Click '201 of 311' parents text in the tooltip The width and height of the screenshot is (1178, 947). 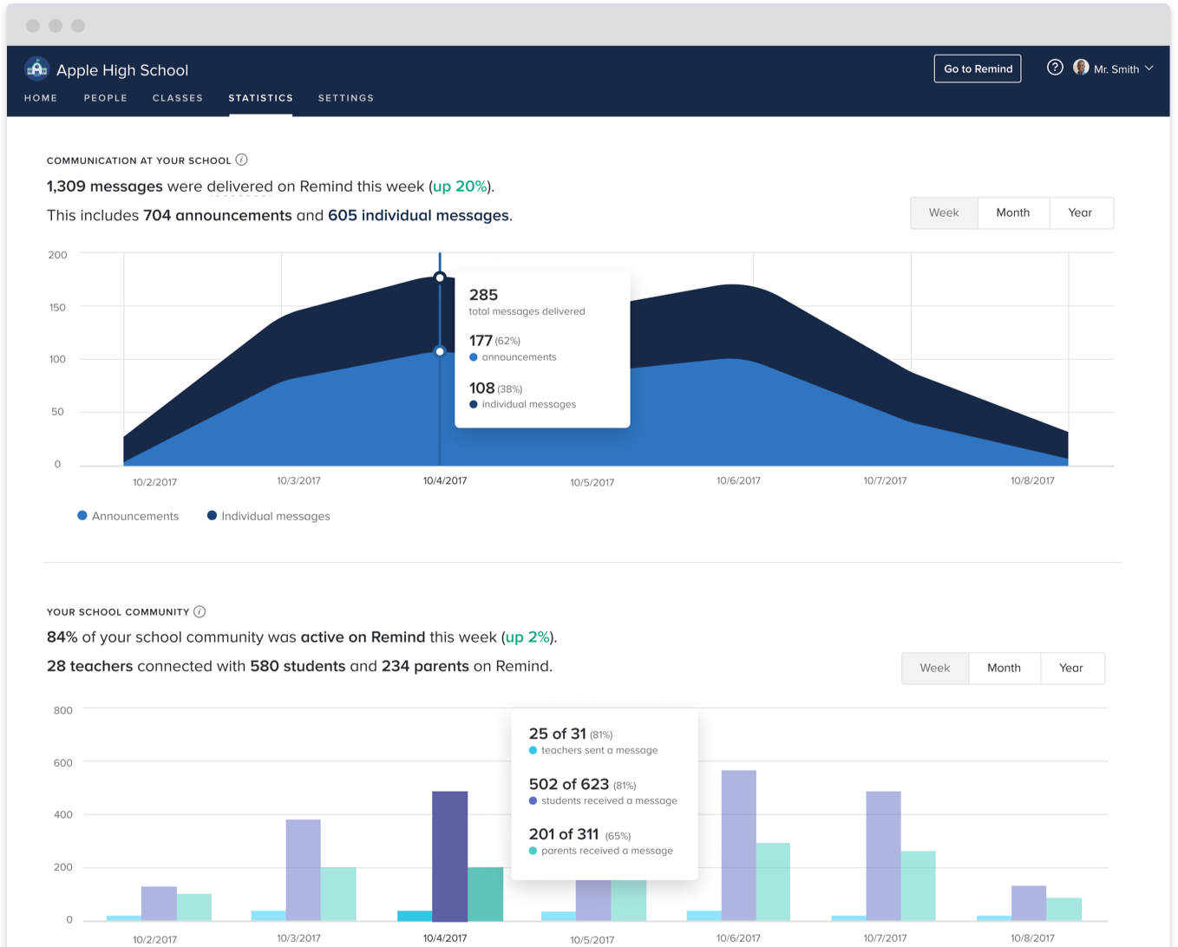[x=564, y=834]
